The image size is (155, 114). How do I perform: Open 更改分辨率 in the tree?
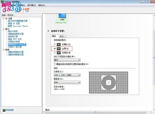13,31
